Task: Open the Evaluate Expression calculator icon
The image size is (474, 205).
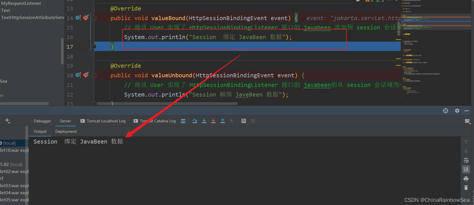Action: [x=244, y=121]
